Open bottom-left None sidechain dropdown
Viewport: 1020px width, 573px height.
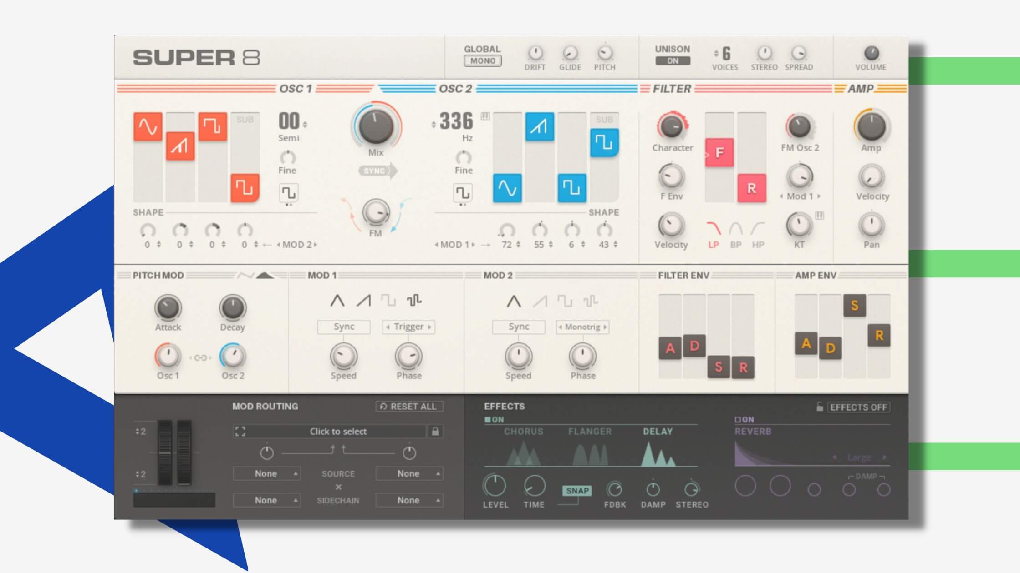(266, 500)
